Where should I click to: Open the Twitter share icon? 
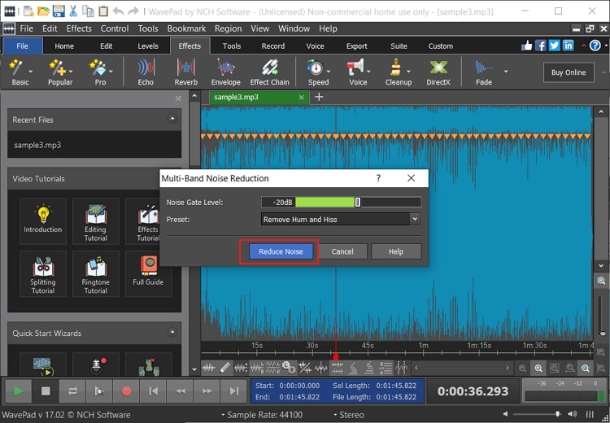point(555,46)
